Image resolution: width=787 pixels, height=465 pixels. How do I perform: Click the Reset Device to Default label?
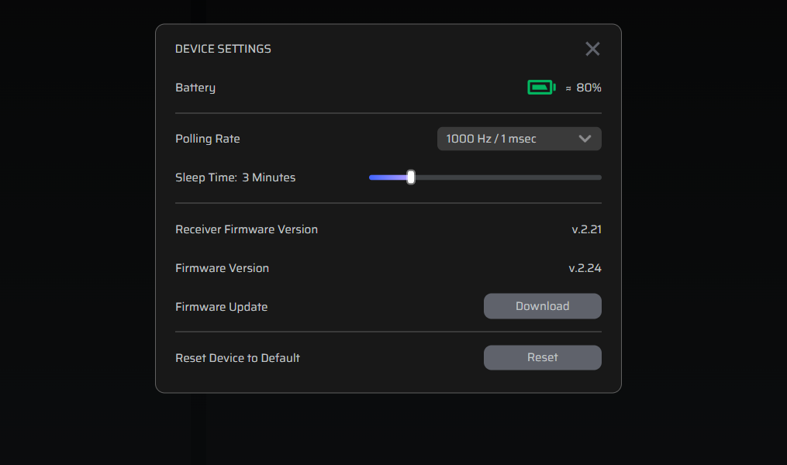pos(237,358)
